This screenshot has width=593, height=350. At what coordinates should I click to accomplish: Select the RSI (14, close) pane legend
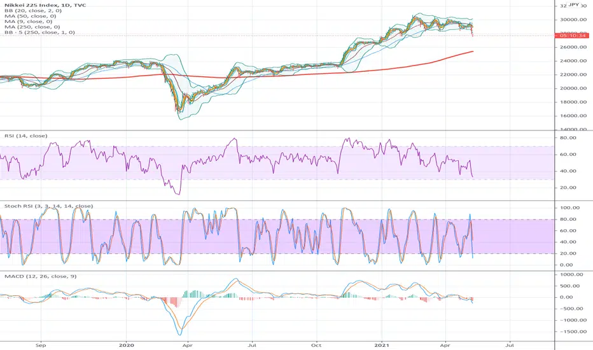point(25,136)
